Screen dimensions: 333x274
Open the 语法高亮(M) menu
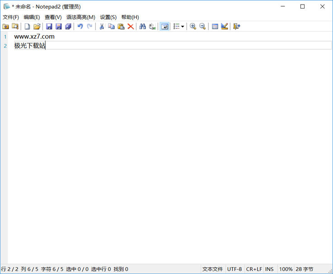(x=81, y=17)
